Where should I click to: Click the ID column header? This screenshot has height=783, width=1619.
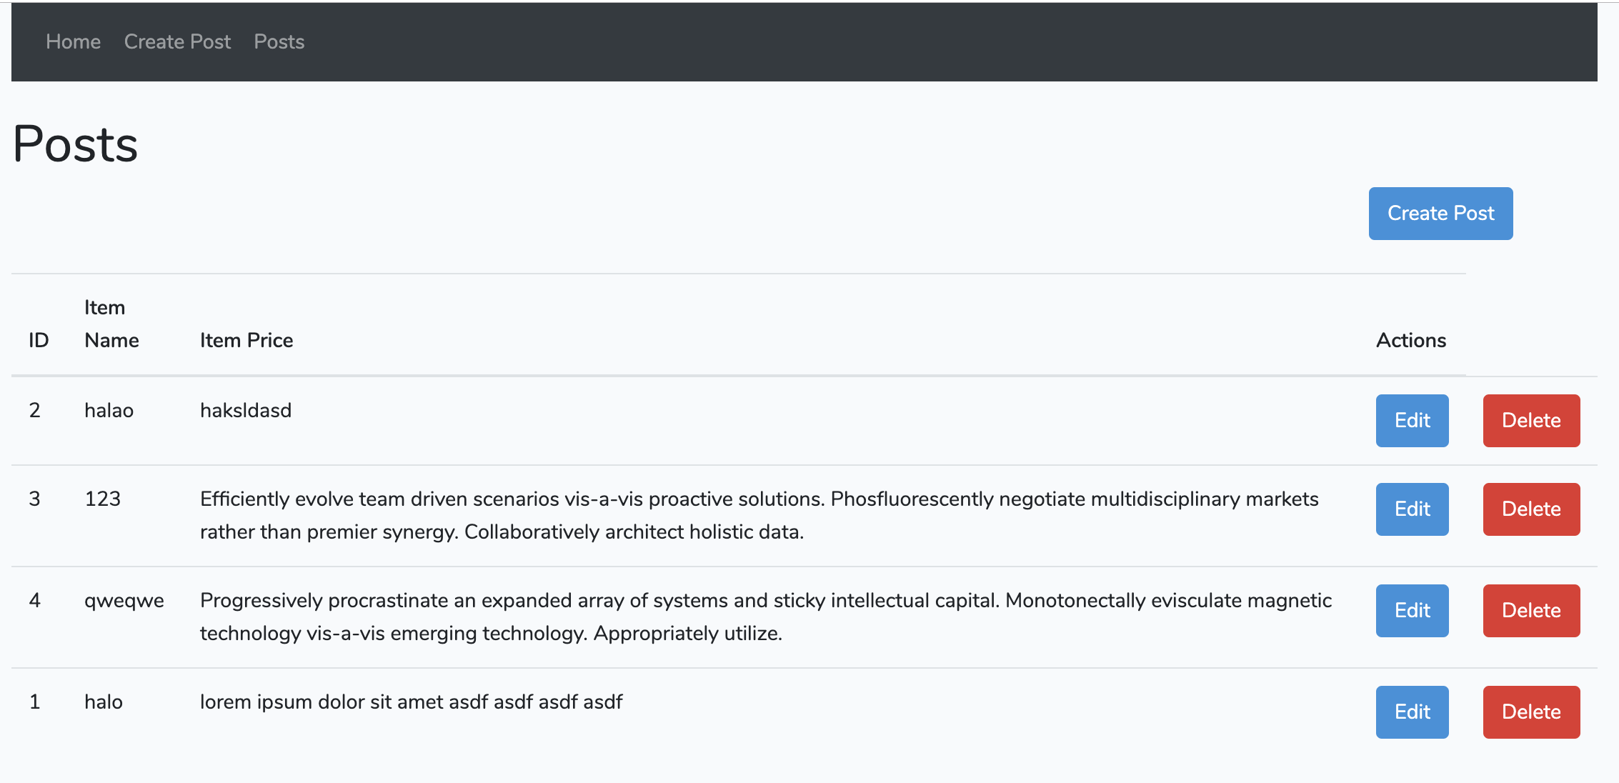(x=39, y=340)
